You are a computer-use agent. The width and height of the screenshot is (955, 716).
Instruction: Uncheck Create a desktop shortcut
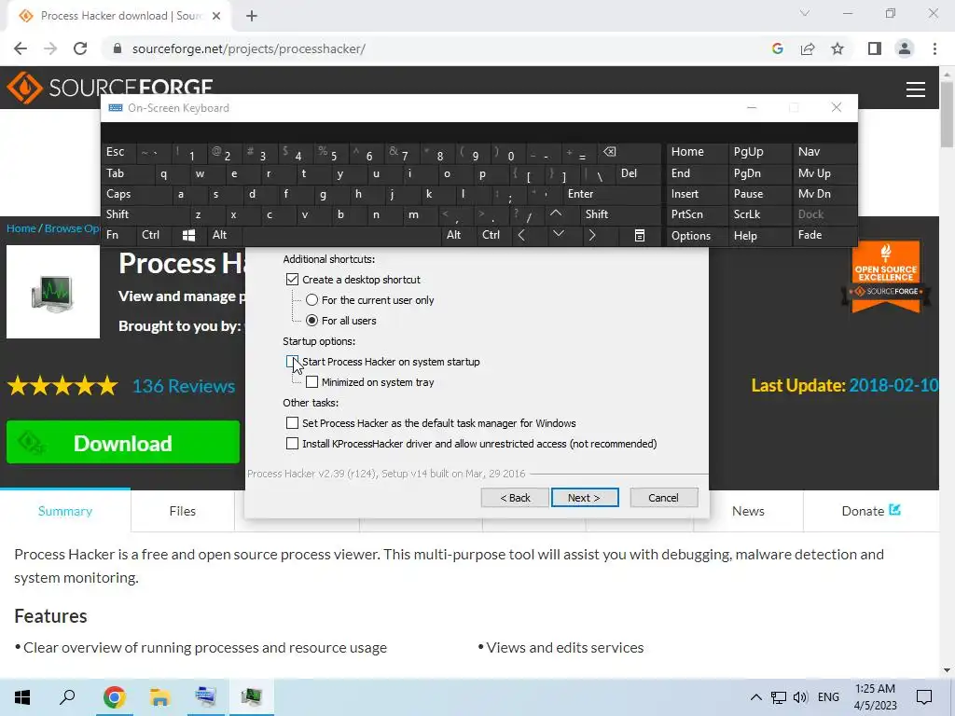292,280
